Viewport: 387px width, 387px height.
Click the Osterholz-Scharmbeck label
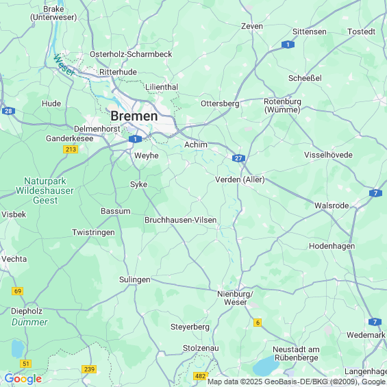[x=131, y=54]
